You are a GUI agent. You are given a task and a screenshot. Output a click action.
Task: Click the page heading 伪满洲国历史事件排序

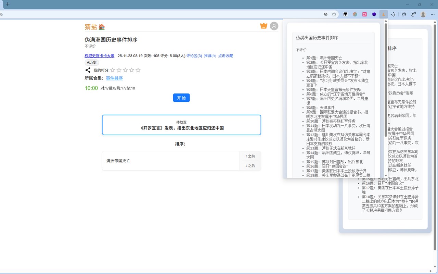point(111,40)
